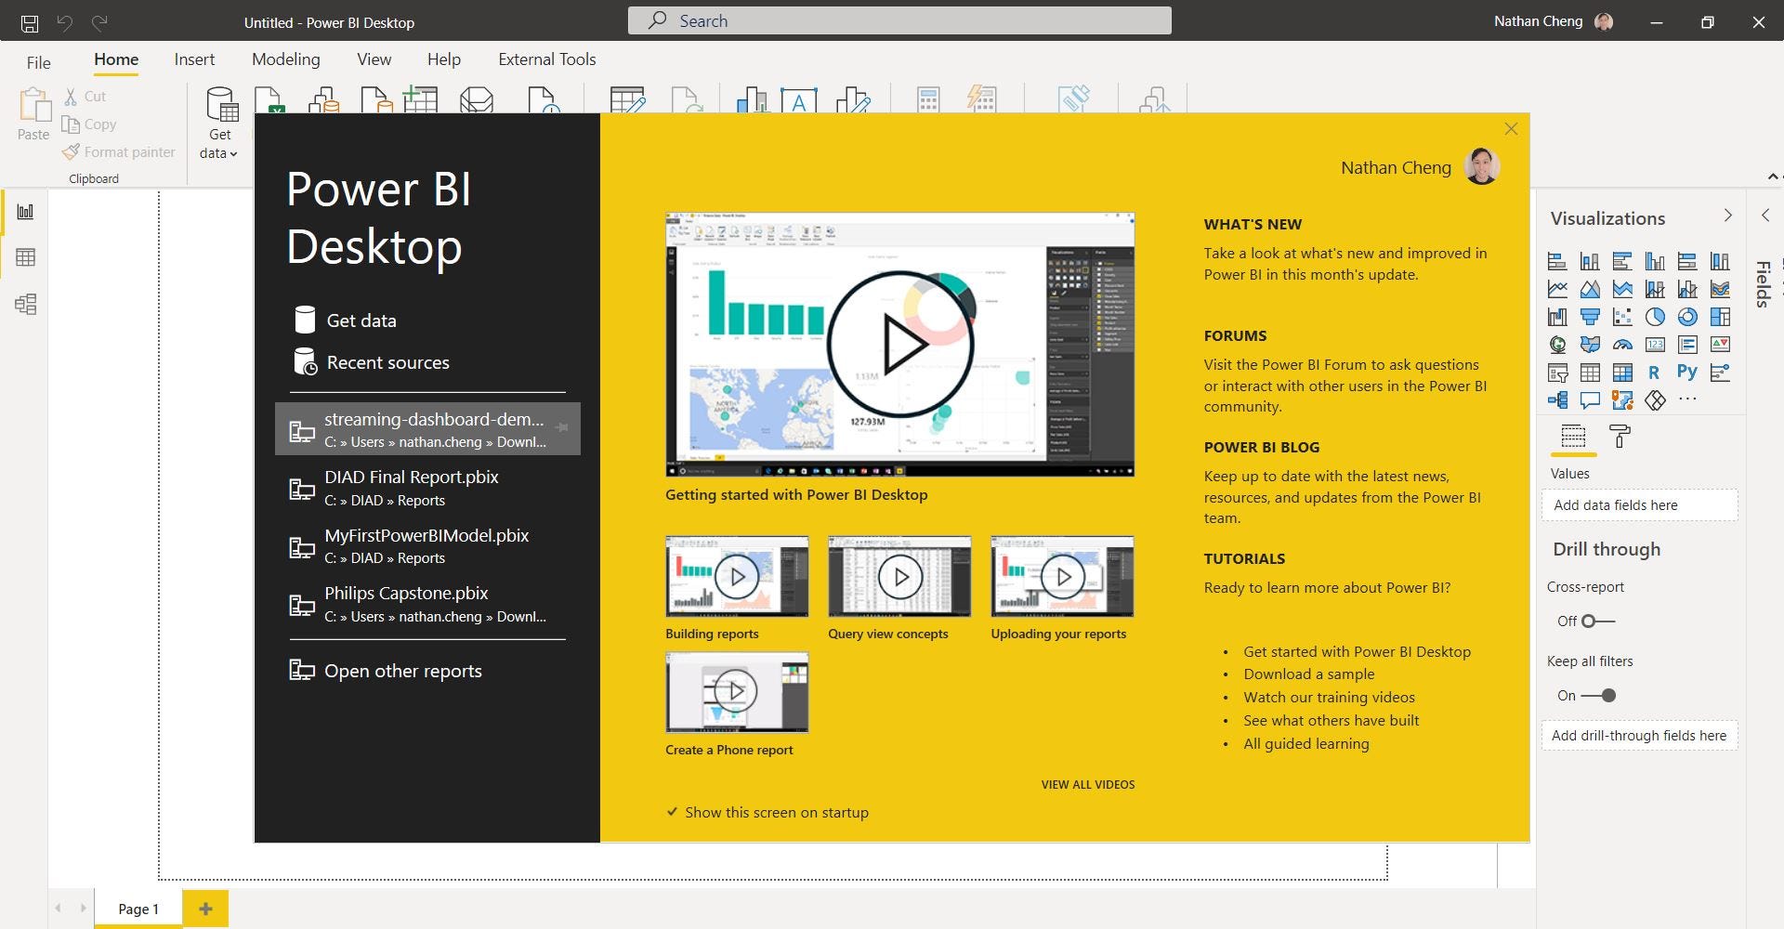Select the funnel chart visualization

(x=1590, y=317)
